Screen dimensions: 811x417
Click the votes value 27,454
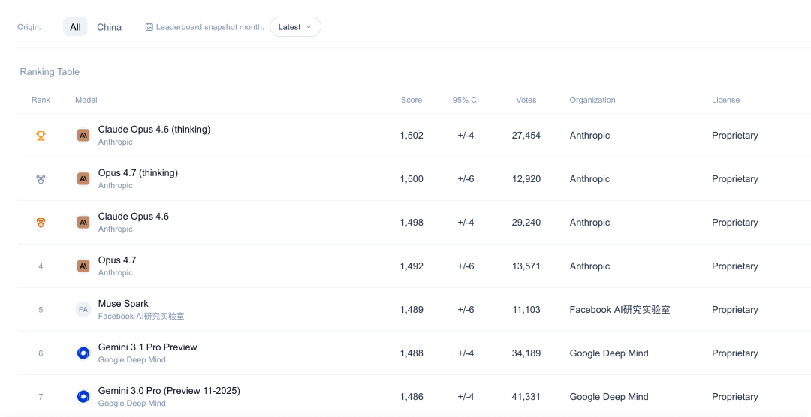tap(526, 136)
